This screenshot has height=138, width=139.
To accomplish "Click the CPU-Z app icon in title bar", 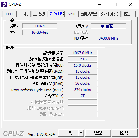I will [x=4, y=4].
